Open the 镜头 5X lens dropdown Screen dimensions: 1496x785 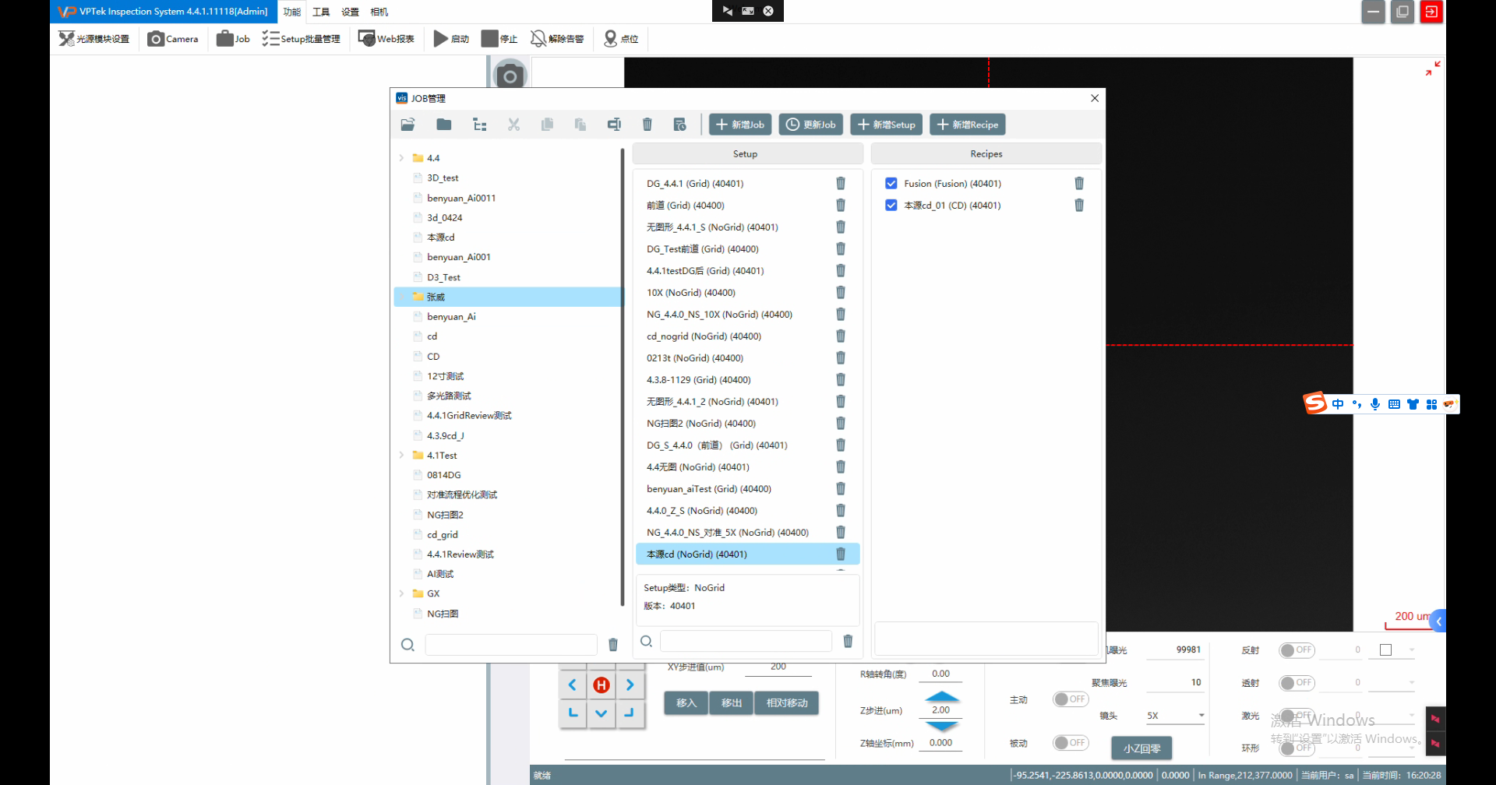1201,716
